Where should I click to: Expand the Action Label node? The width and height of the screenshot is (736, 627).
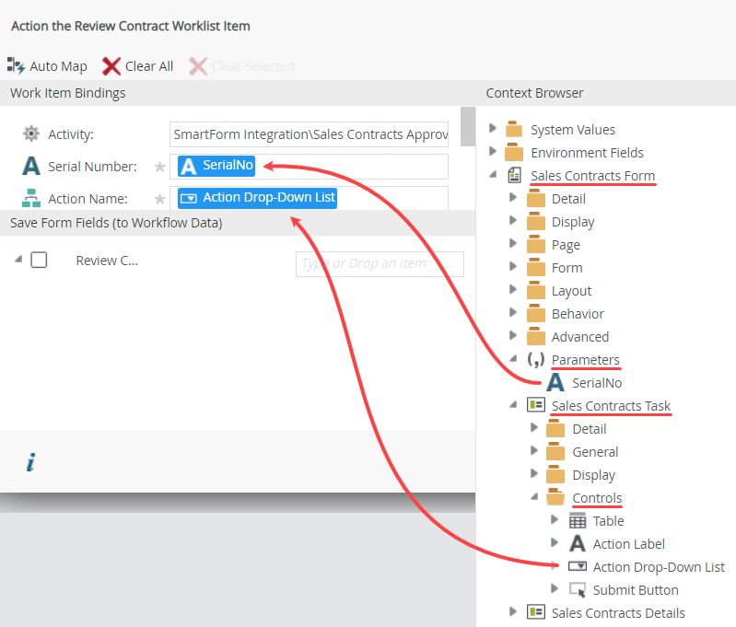[x=555, y=542]
